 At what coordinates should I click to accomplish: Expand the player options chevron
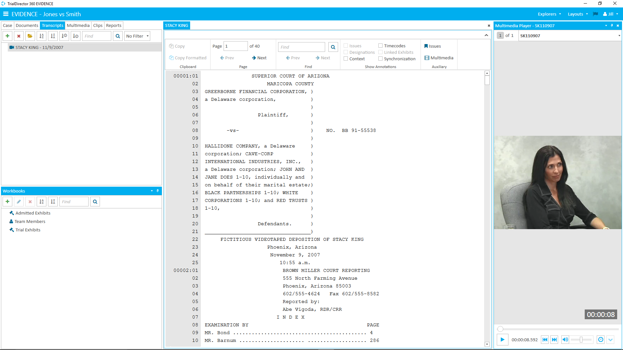(610, 340)
